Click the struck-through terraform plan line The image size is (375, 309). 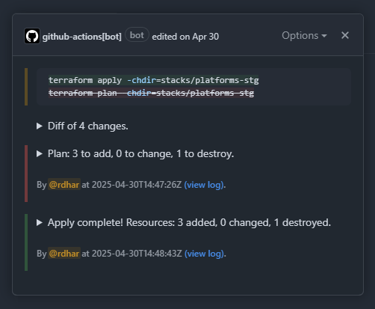tap(151, 93)
